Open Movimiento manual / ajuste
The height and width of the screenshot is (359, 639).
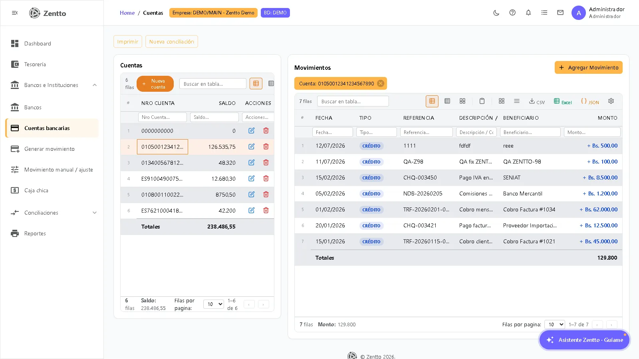click(52, 170)
